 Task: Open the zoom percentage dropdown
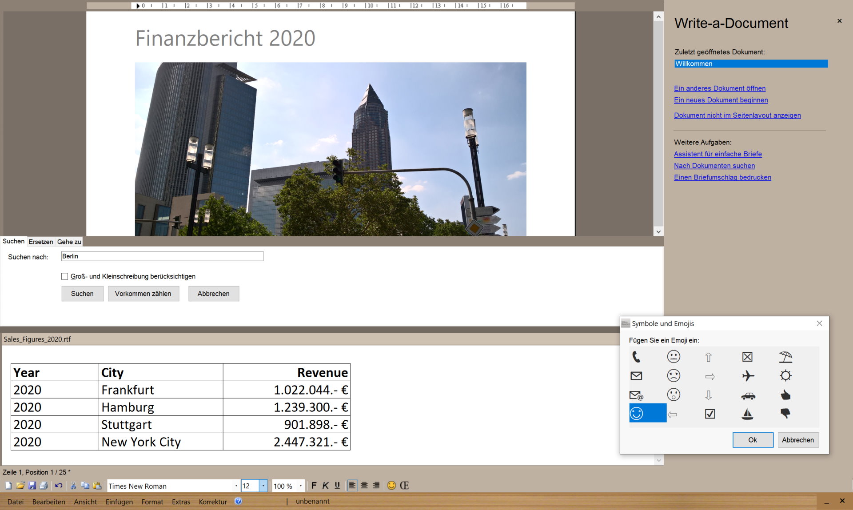pos(300,486)
